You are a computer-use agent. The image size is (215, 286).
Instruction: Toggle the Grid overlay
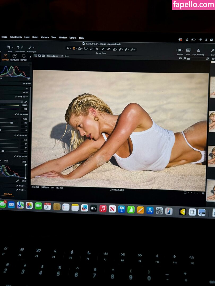[188, 50]
